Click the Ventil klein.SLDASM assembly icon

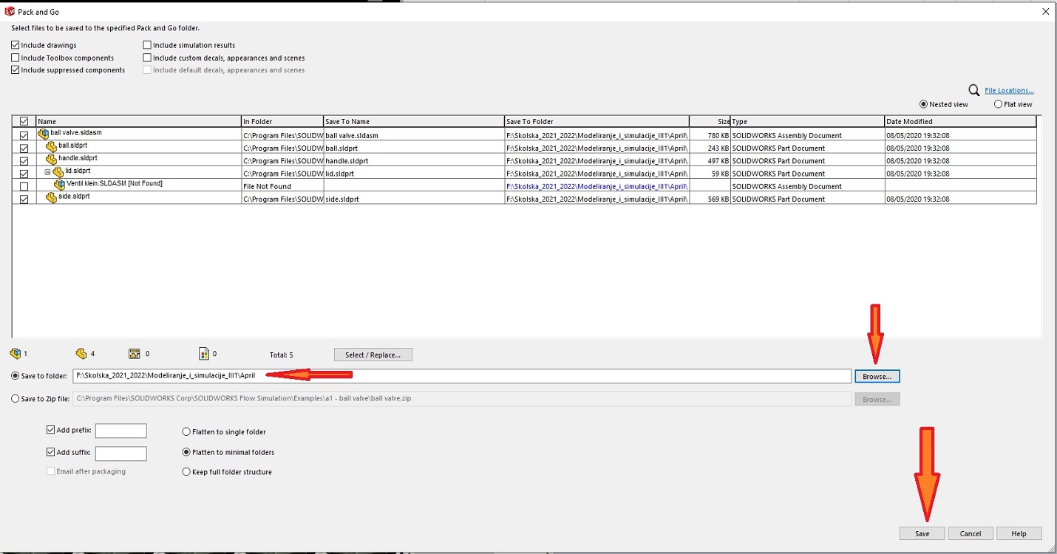(x=60, y=185)
